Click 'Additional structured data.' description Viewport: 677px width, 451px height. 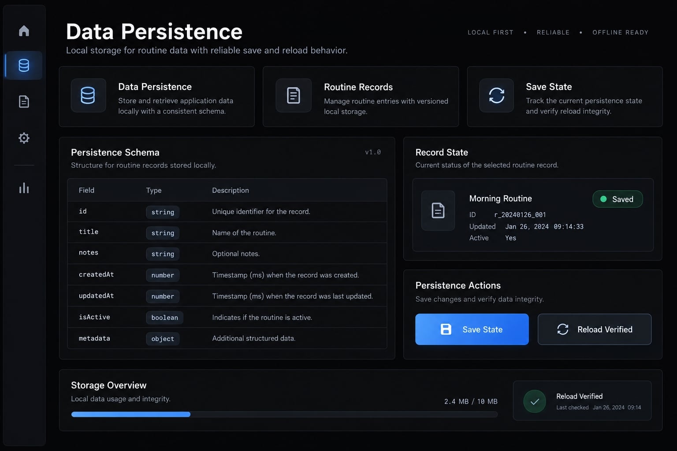pyautogui.click(x=254, y=338)
